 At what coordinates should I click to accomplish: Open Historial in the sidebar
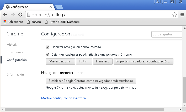pyautogui.click(x=13, y=45)
